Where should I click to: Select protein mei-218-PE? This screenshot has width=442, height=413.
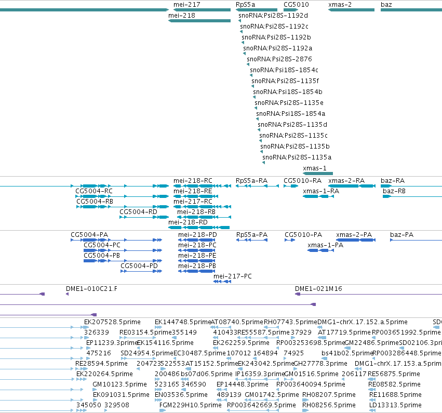[x=197, y=256]
